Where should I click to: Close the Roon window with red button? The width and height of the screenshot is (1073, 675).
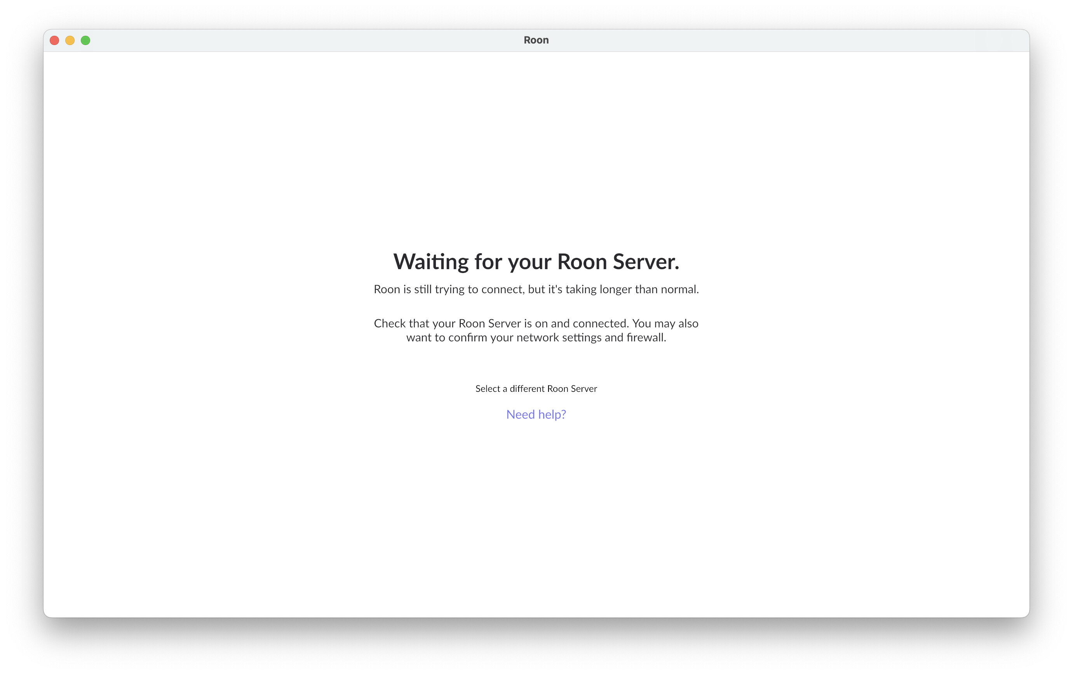[54, 40]
